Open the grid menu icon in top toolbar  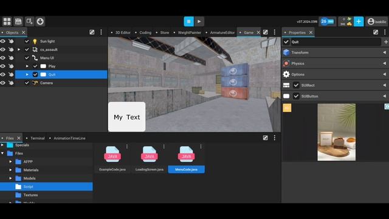tap(7, 22)
